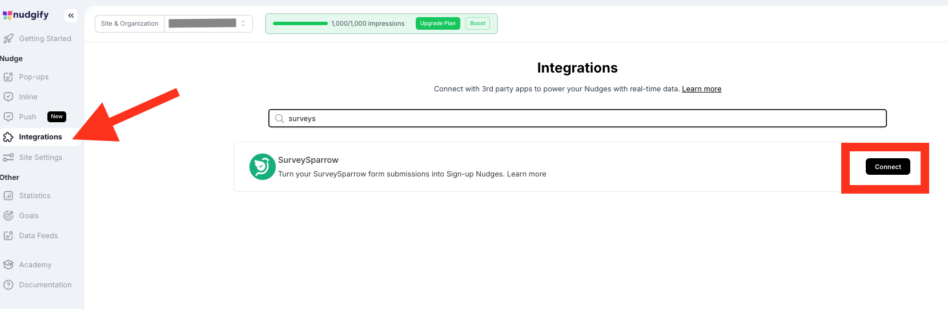Click the Boost button
The height and width of the screenshot is (309, 948).
(x=478, y=23)
